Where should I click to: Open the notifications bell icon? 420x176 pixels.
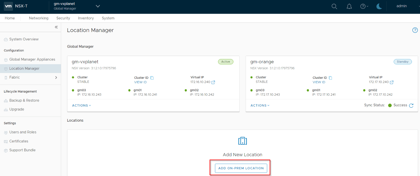(349, 6)
